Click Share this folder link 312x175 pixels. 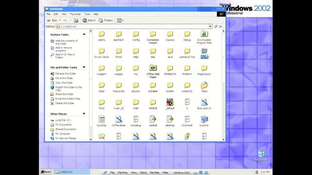[x=64, y=94]
